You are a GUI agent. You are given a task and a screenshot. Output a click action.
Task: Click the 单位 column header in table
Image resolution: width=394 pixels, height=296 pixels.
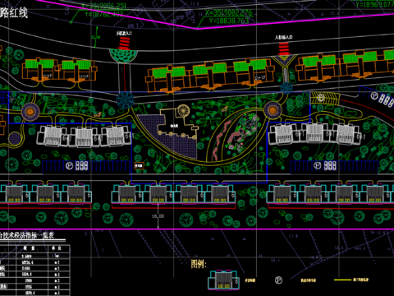click(57, 248)
